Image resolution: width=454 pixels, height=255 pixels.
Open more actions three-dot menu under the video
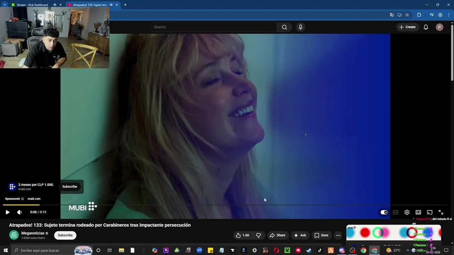click(x=338, y=235)
